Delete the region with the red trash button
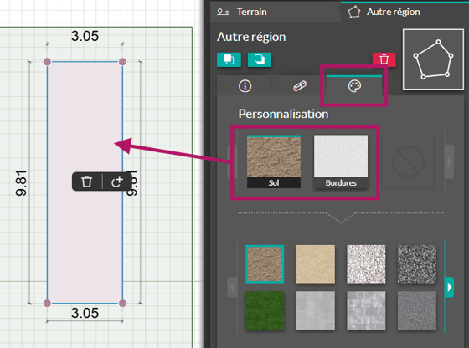 [x=384, y=59]
